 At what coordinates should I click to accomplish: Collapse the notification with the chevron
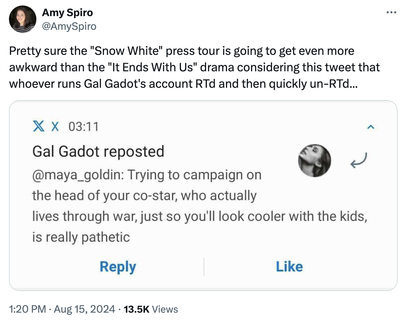[x=371, y=127]
